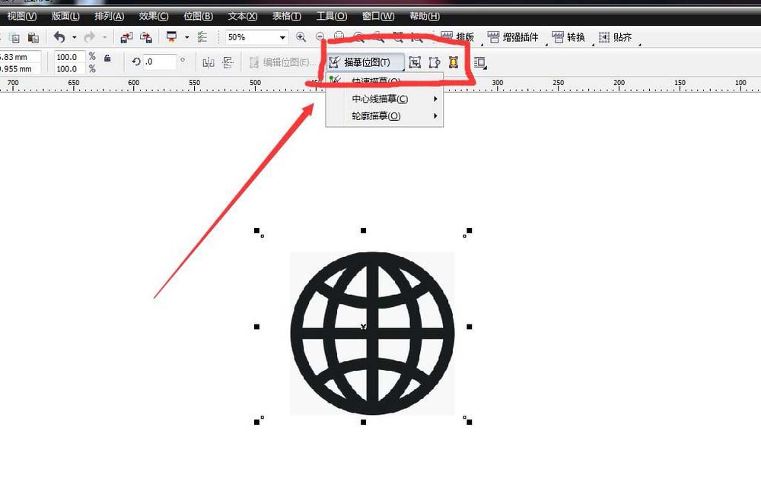Click the wrap paragraph text icon
Viewport: 761px width, 500px height.
click(x=479, y=62)
